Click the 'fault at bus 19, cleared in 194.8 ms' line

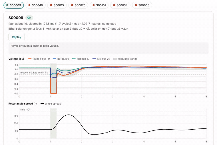coord(62,24)
